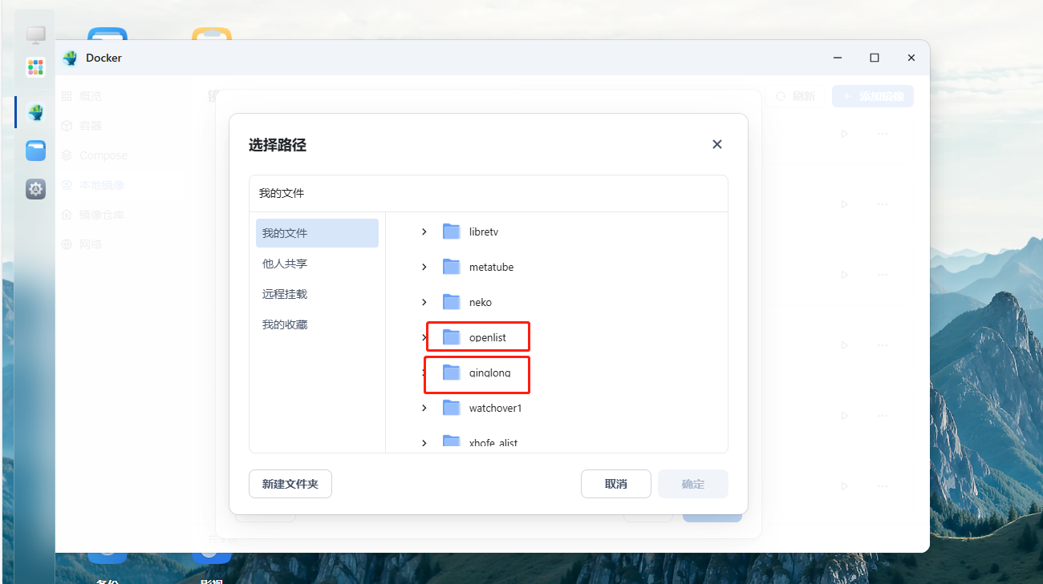Select the metatube folder icon
Viewport: 1043px width, 584px height.
click(x=452, y=267)
